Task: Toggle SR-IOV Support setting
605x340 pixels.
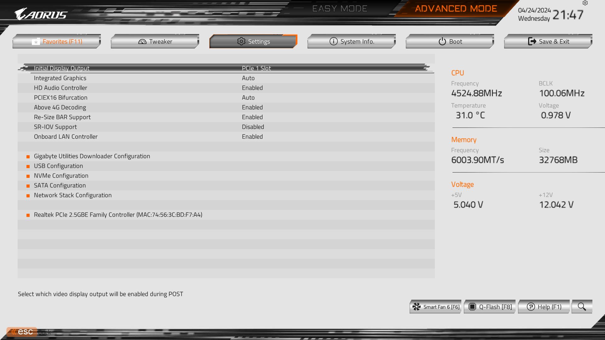Action: pyautogui.click(x=226, y=127)
